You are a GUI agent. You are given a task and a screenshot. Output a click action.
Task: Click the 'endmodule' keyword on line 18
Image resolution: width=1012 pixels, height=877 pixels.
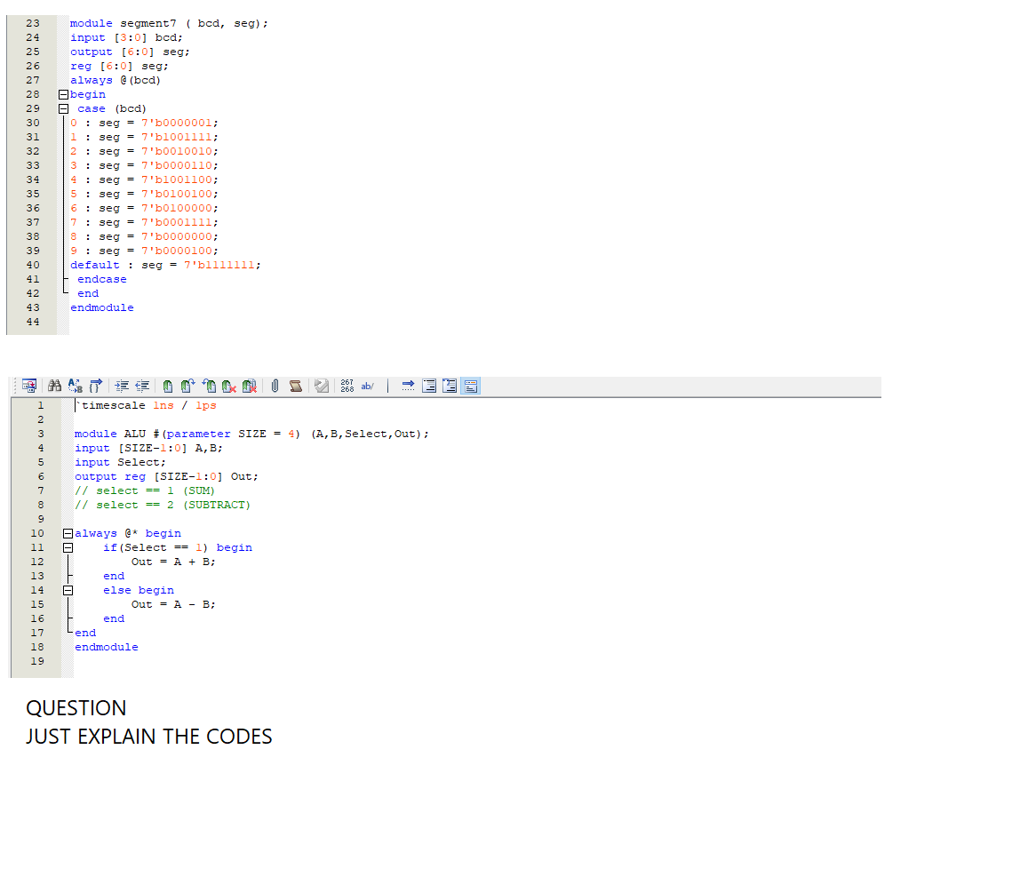[107, 647]
